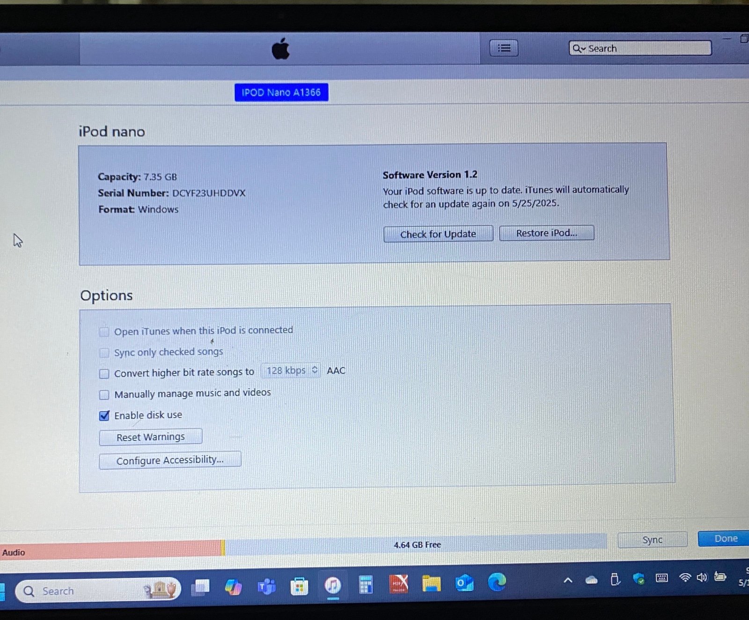The image size is (749, 620).
Task: Toggle Open iTunes when this iPod is connected
Action: (x=104, y=332)
